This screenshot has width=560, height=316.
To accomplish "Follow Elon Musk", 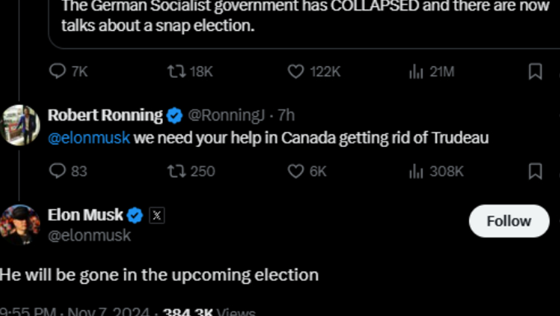I will point(508,221).
